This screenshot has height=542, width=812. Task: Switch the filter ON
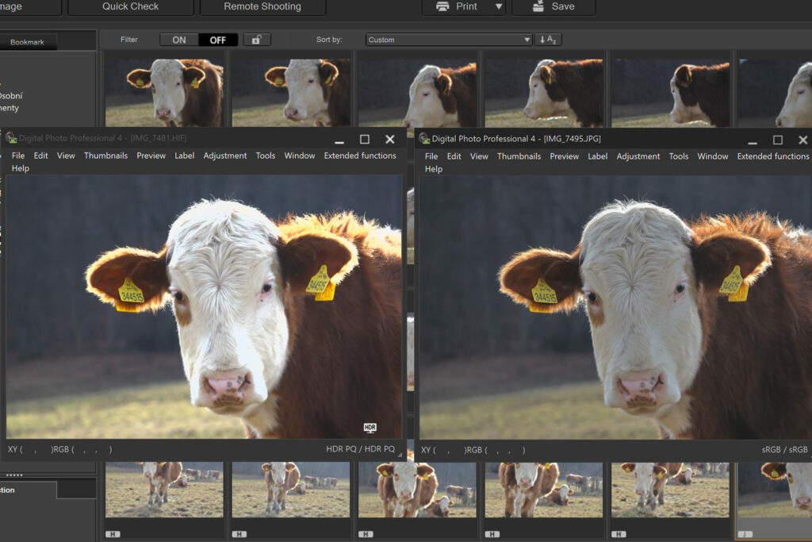tap(179, 40)
